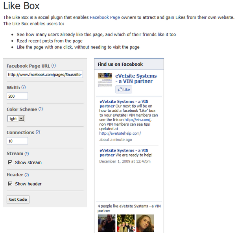
Task: Open the Color Scheme light dropdown
Action: 16,118
